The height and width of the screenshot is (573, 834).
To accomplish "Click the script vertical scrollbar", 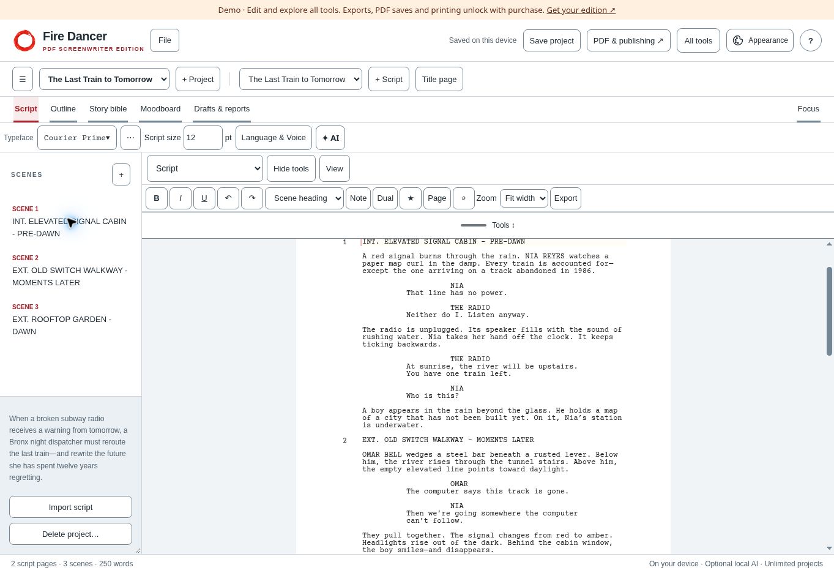I will [829, 311].
